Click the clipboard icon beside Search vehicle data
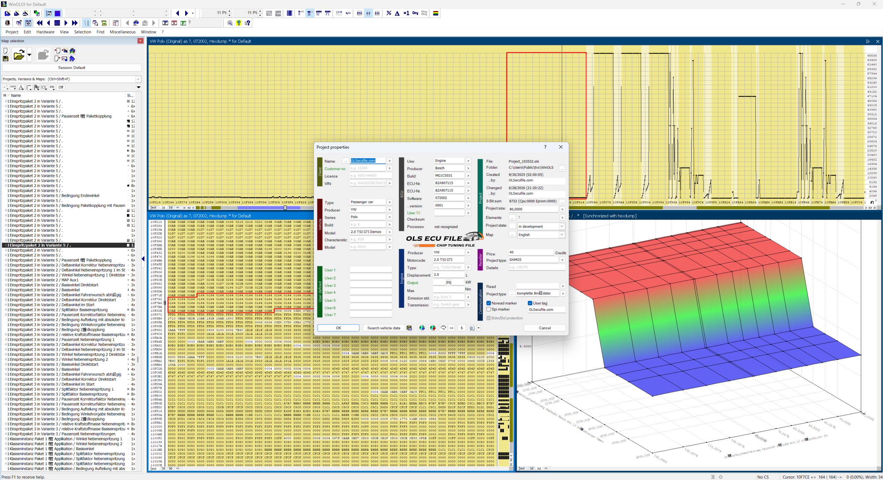 point(409,328)
